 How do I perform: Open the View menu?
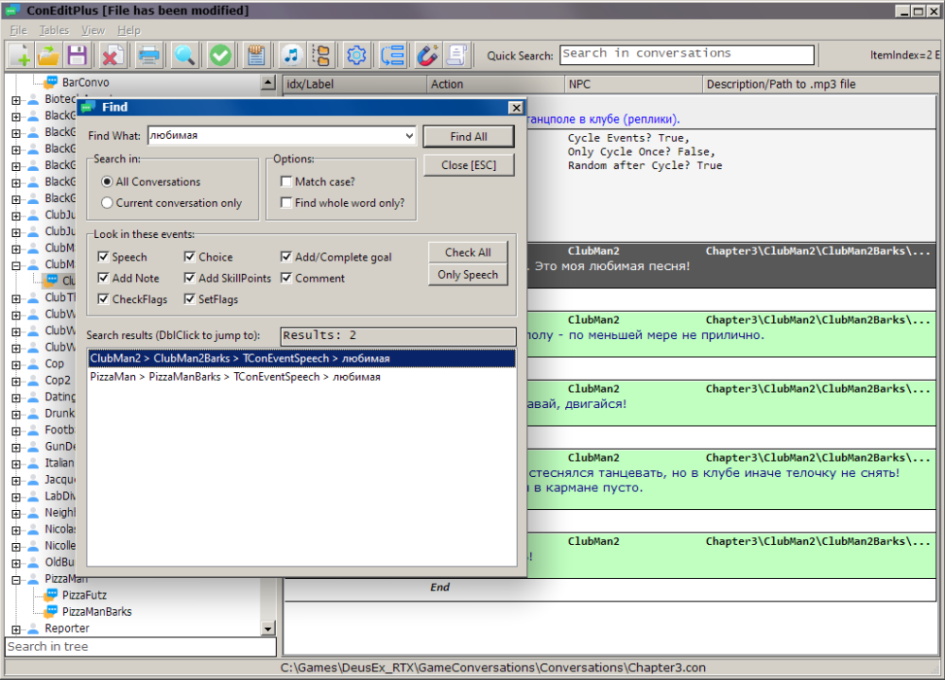pyautogui.click(x=93, y=30)
